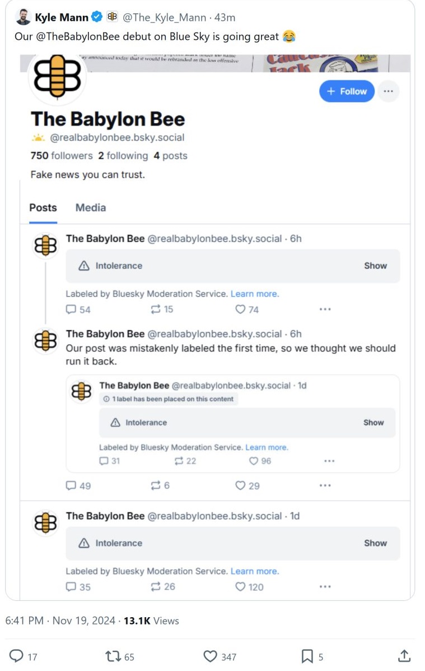The height and width of the screenshot is (671, 425).
Task: Click the share tweet icon
Action: (403, 656)
